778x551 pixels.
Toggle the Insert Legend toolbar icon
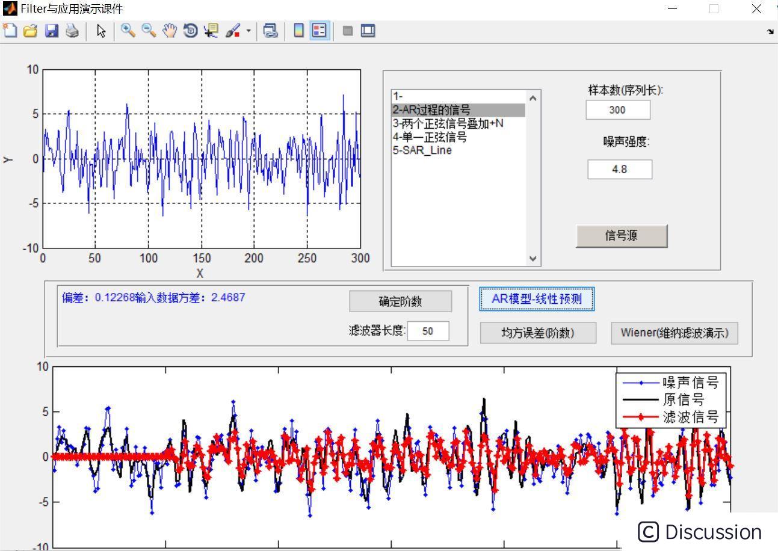click(x=320, y=31)
